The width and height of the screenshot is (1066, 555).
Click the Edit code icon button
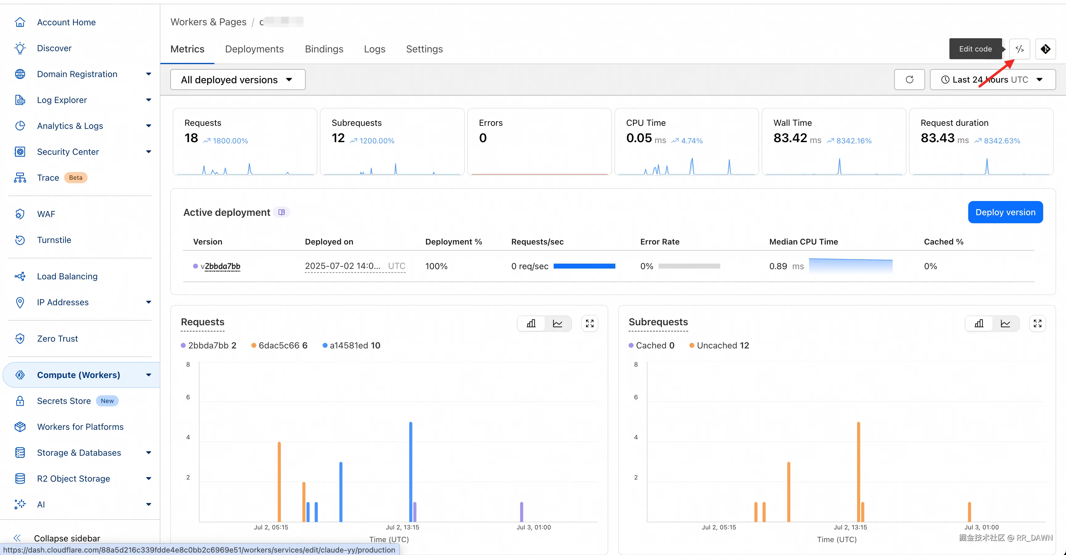click(1019, 49)
